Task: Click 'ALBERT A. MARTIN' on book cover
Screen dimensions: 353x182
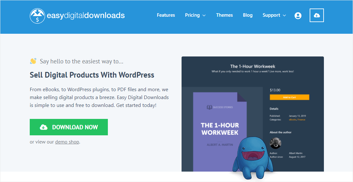Action: pos(220,144)
